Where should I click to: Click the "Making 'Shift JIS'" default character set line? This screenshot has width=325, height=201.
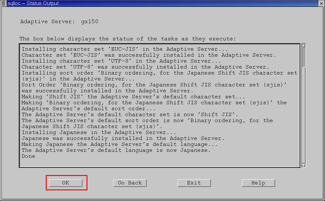click(133, 97)
